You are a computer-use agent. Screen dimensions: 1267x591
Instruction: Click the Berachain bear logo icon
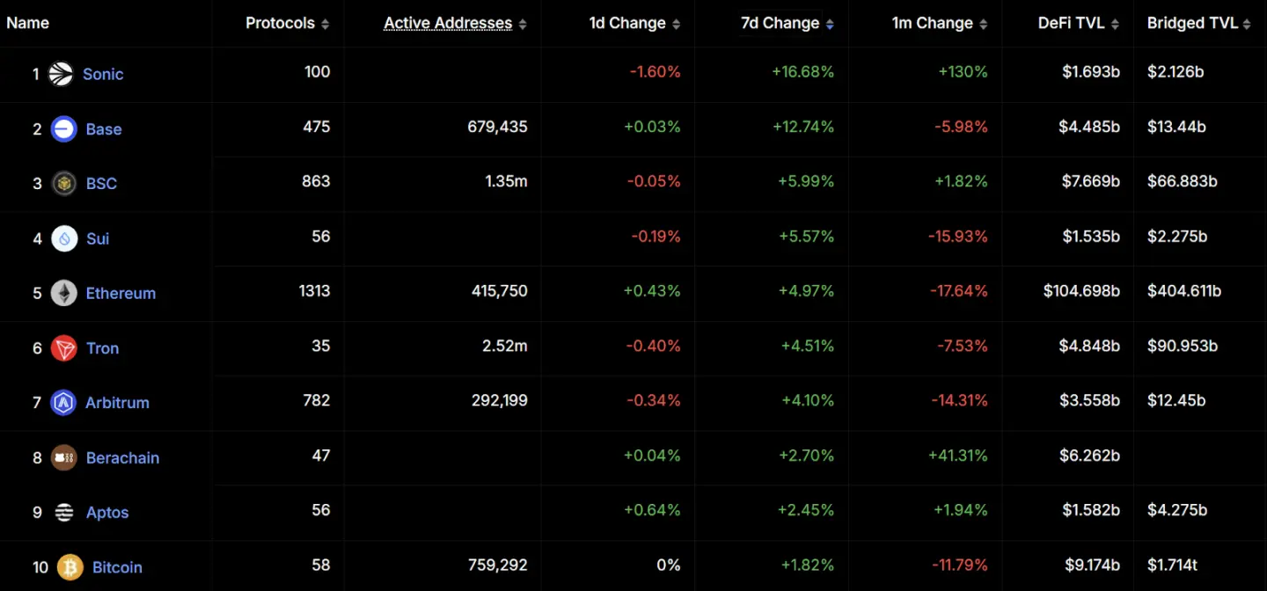pos(63,457)
